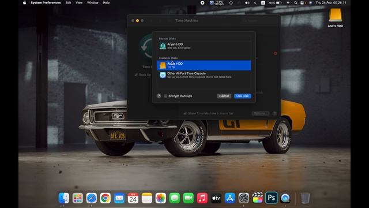Click the screen recording status icon
369x208 pixels.
click(x=202, y=3)
